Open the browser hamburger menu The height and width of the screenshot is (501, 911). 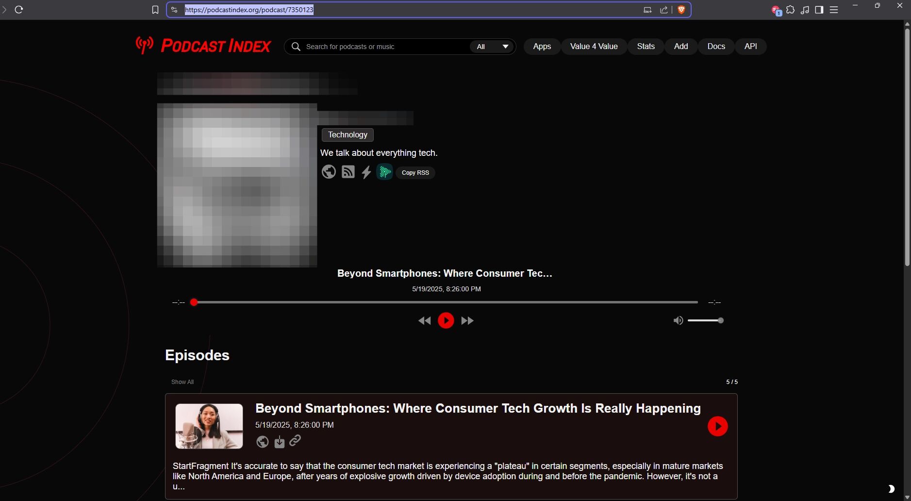[834, 10]
